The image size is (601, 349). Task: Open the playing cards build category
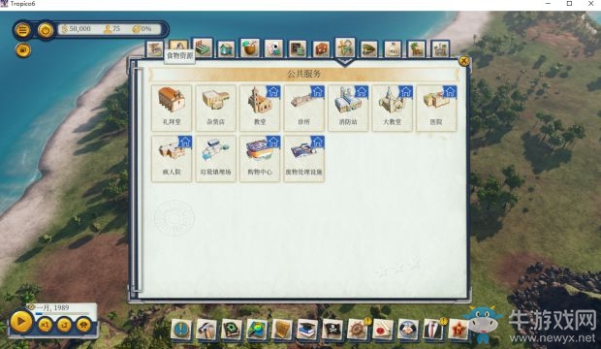click(273, 49)
